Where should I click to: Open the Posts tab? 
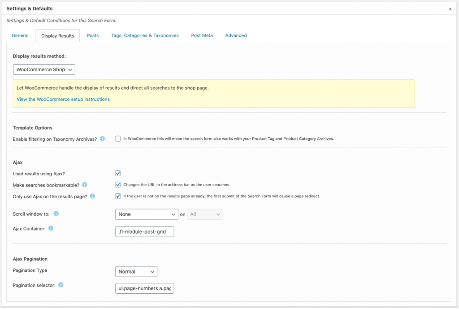click(93, 35)
